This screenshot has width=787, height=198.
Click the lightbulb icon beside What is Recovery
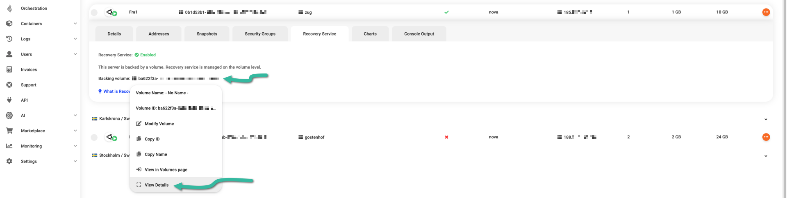coord(100,91)
